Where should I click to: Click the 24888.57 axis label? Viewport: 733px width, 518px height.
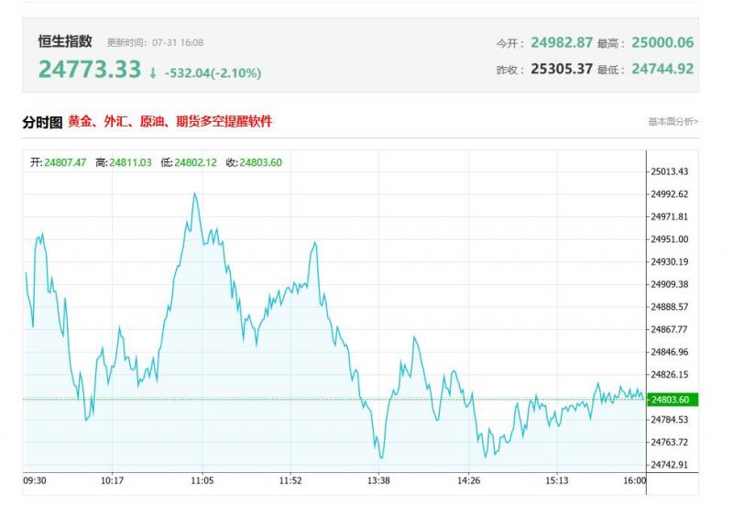click(670, 307)
